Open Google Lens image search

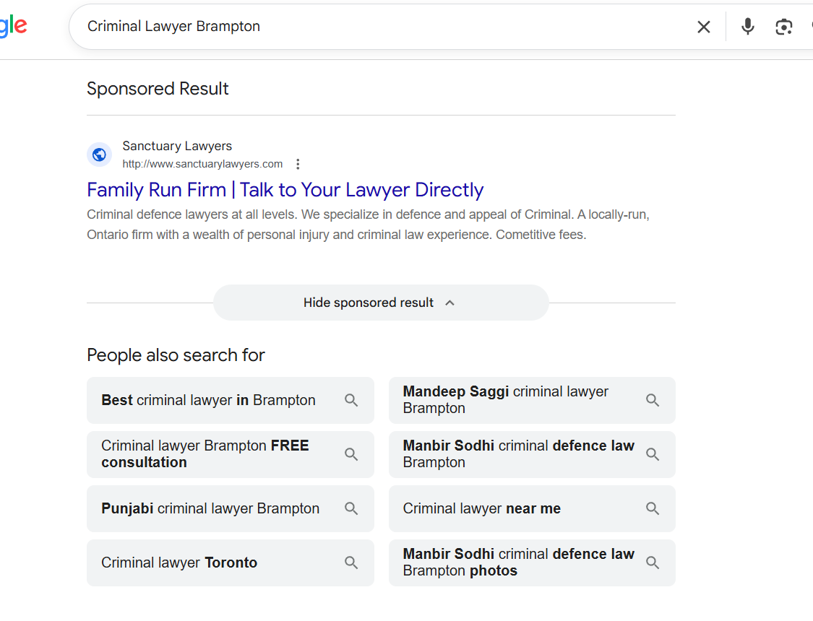pyautogui.click(x=784, y=27)
